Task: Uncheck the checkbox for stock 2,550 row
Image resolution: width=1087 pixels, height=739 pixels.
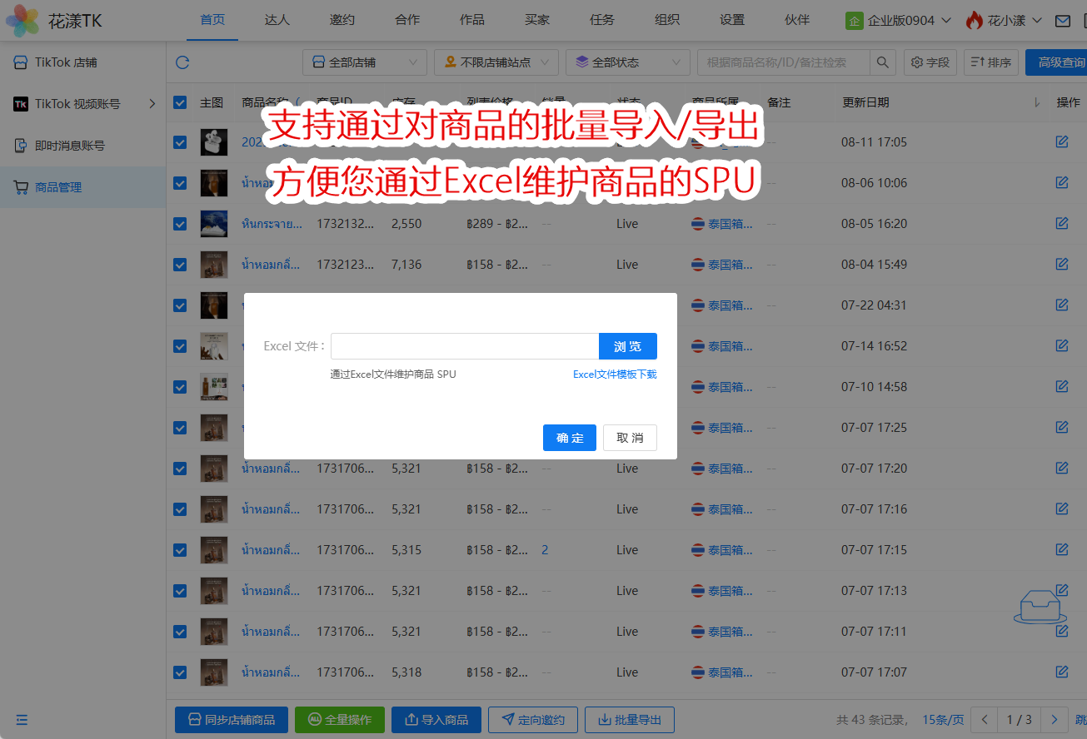Action: pyautogui.click(x=180, y=224)
